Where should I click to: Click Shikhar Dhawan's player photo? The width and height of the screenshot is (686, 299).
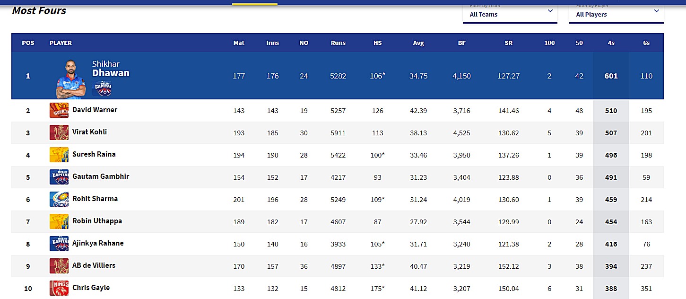(69, 79)
